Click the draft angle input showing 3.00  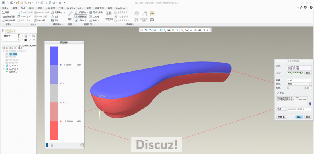pyautogui.click(x=299, y=80)
